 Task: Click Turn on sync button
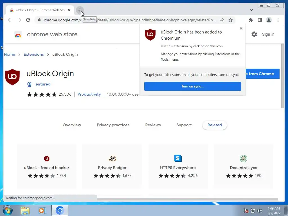(192, 86)
